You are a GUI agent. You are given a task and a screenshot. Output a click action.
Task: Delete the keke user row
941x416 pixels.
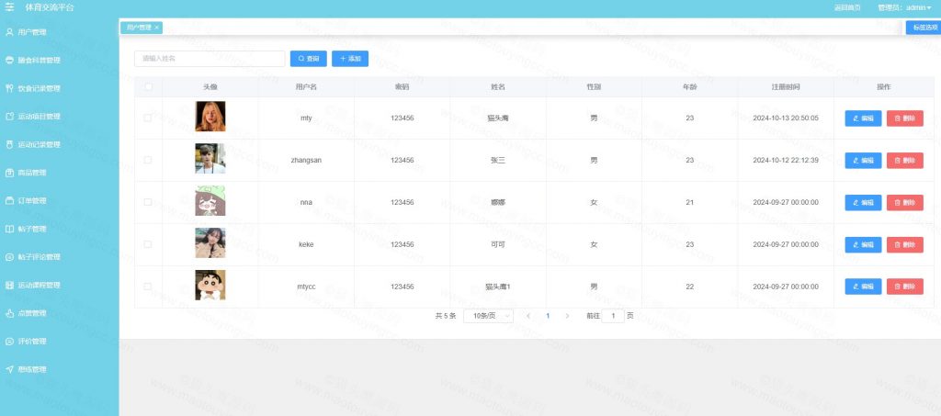905,244
